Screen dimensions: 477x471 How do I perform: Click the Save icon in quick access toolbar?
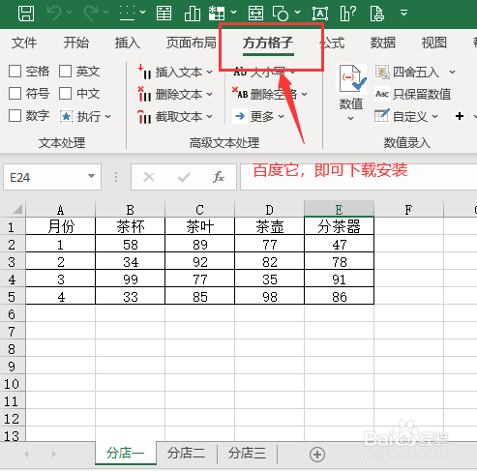click(x=26, y=14)
